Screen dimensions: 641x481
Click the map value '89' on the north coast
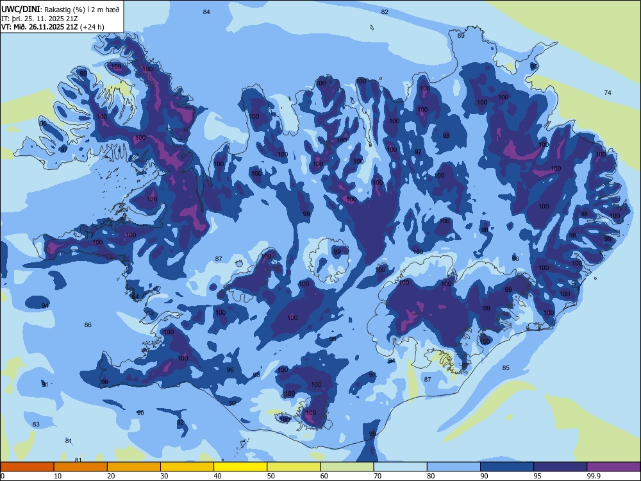click(461, 35)
